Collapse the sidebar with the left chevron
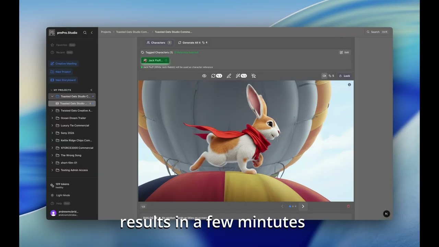This screenshot has height=247, width=439. 92,33
